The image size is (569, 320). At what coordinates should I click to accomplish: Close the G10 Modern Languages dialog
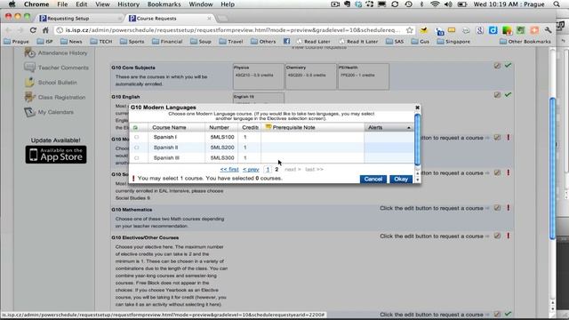[x=417, y=108]
